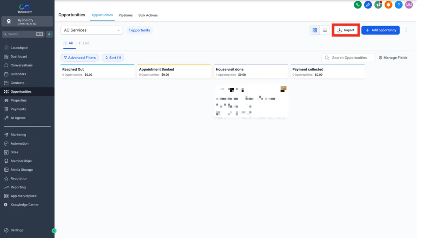Switch to the Pipelines tab

pyautogui.click(x=125, y=16)
